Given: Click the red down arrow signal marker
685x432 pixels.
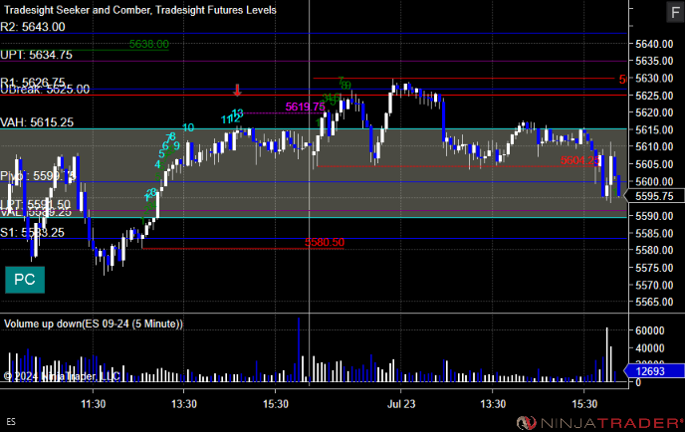Looking at the screenshot, I should 237,90.
